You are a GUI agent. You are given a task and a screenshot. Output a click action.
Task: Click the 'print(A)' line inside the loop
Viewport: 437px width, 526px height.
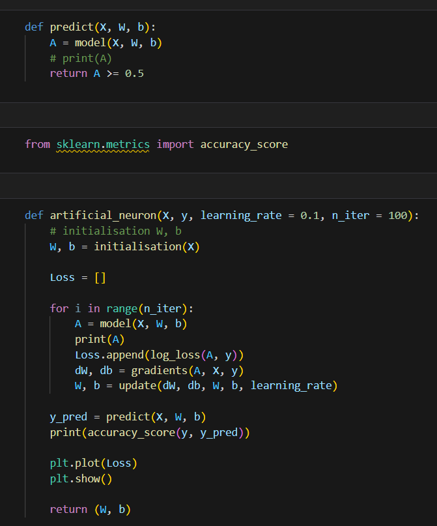100,340
